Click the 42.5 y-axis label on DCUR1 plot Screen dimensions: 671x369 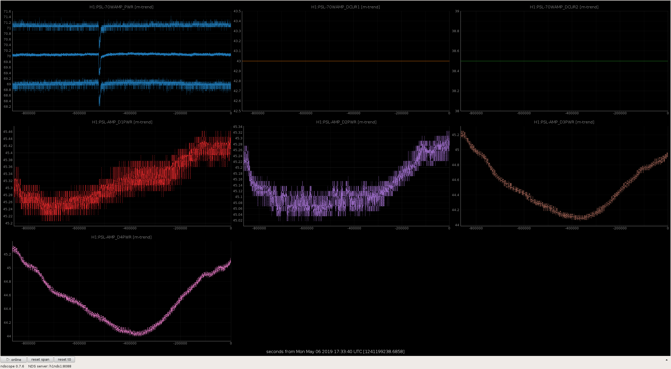tap(237, 111)
